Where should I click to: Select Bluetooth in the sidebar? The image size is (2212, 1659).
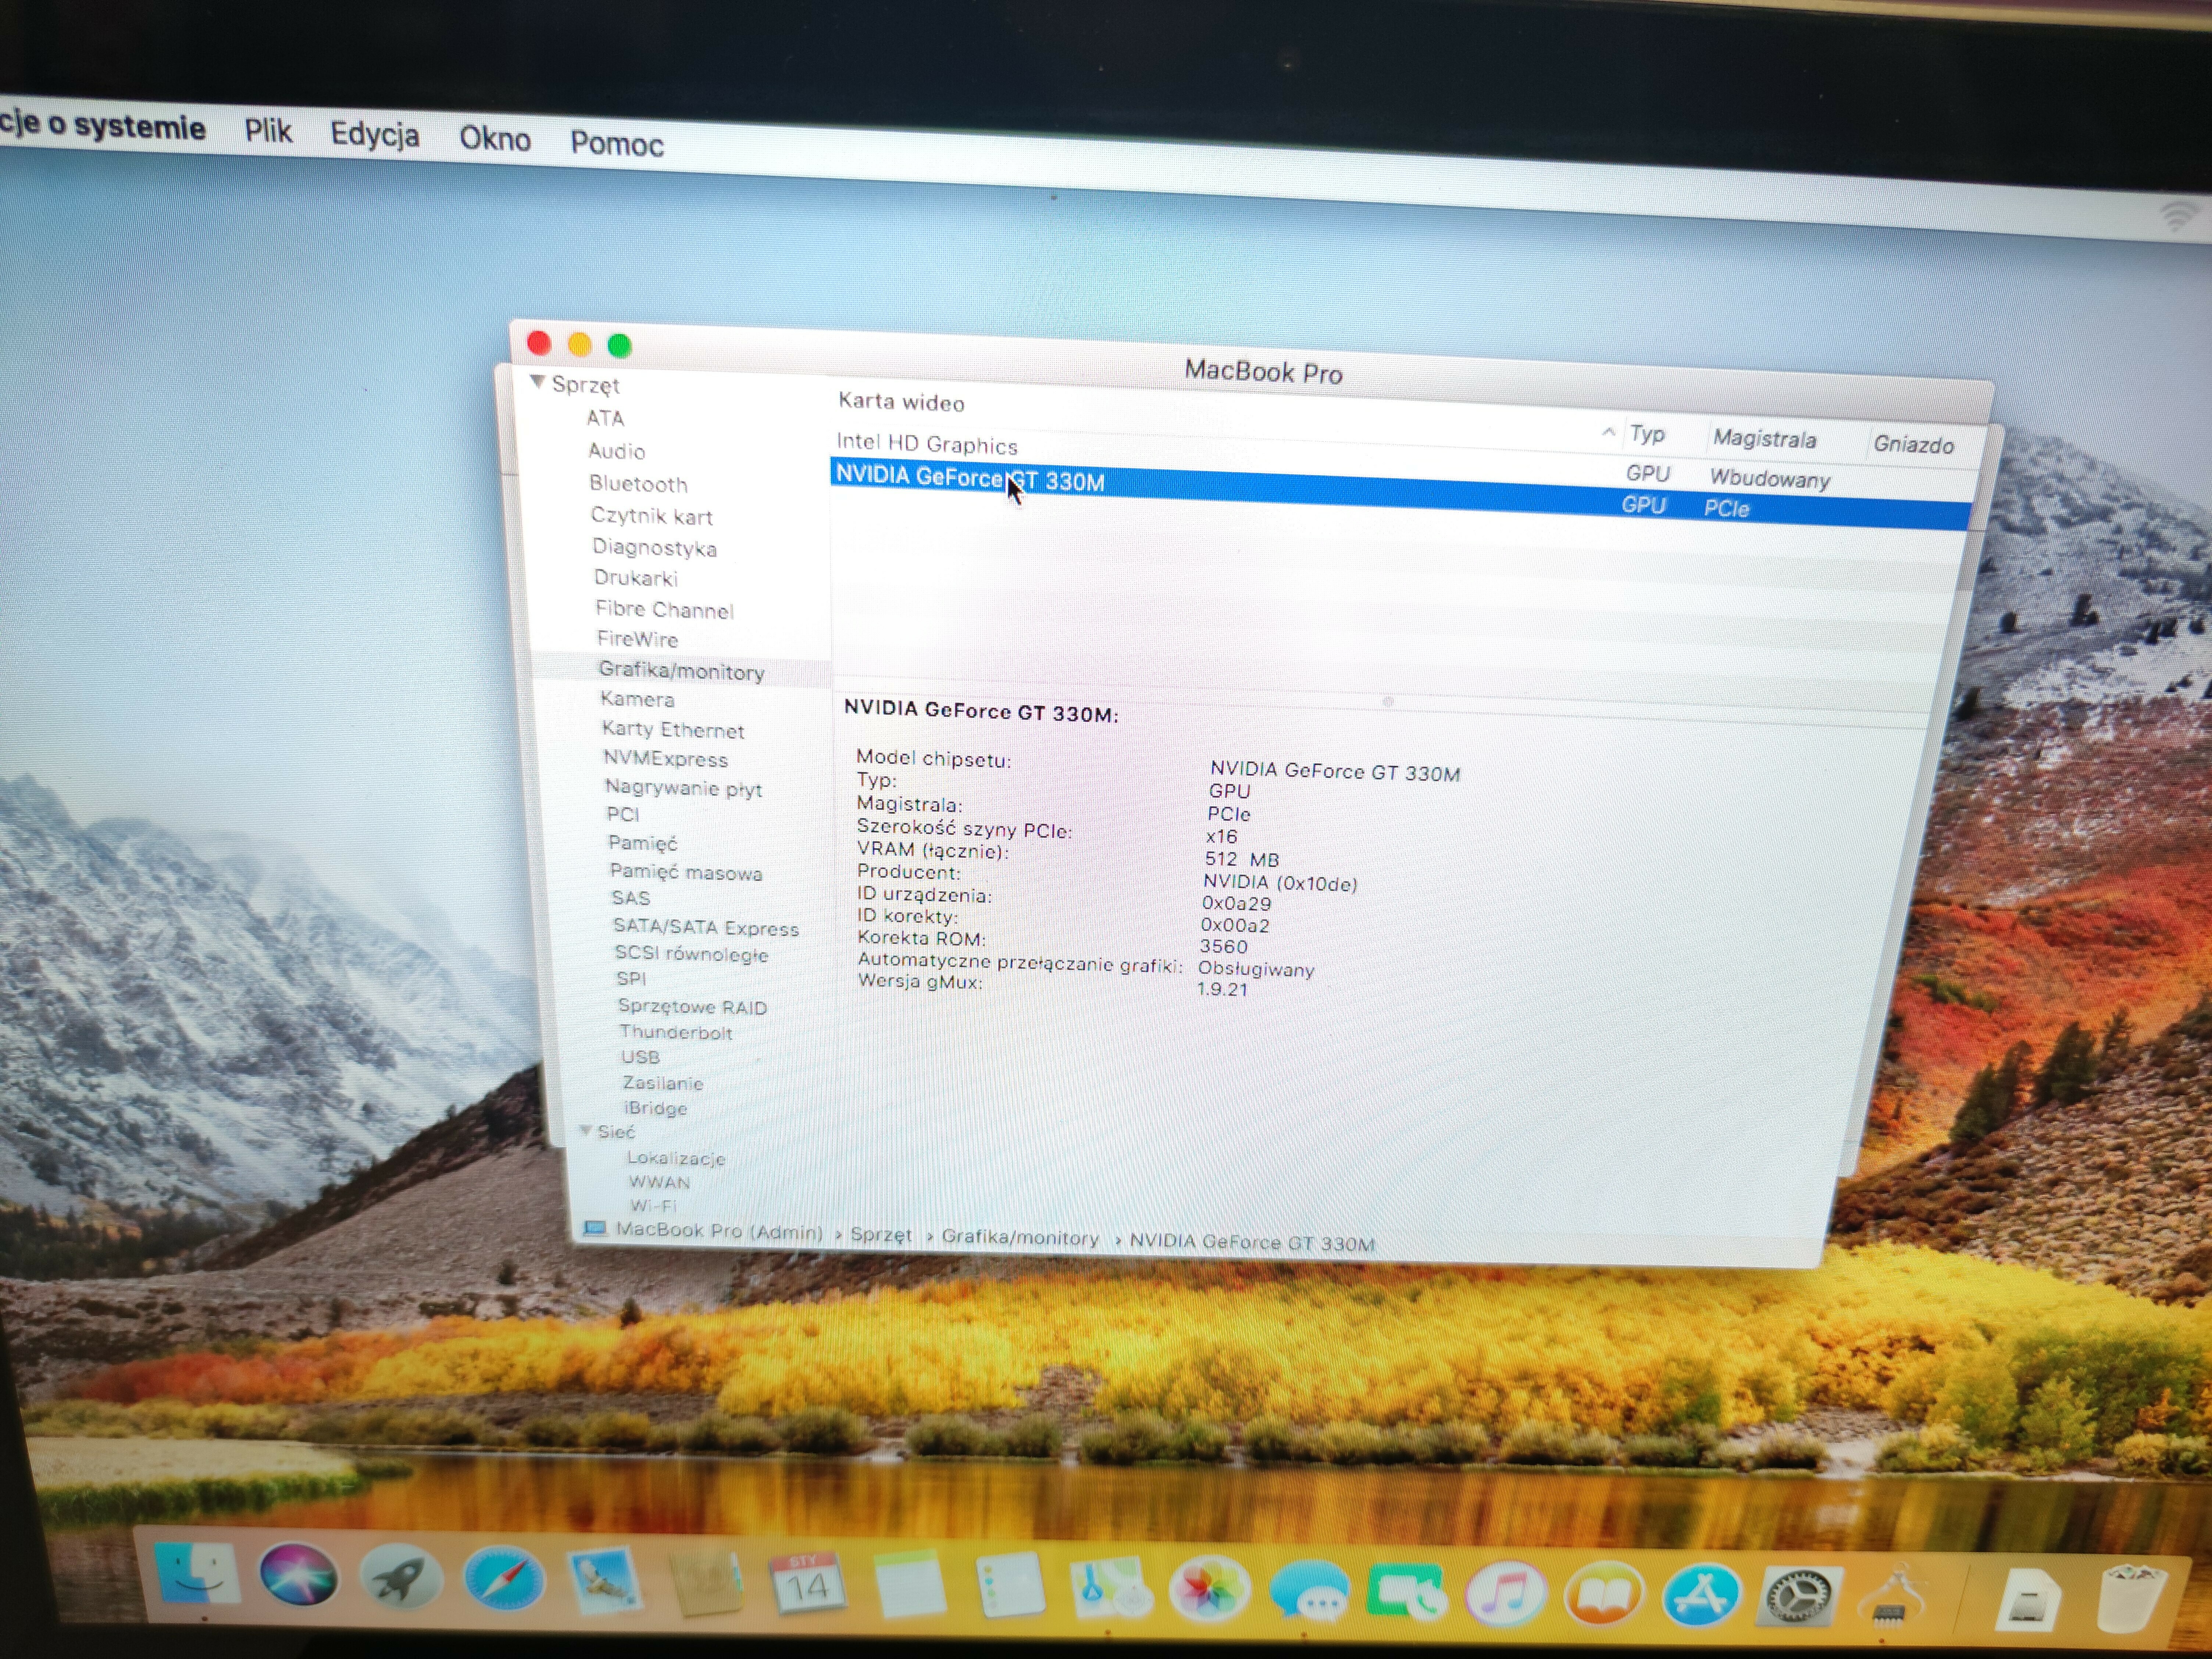(x=638, y=484)
